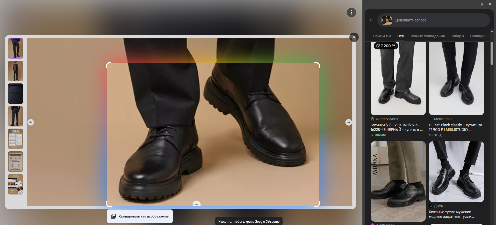Click the top-left corner handle of the selection

click(x=109, y=65)
